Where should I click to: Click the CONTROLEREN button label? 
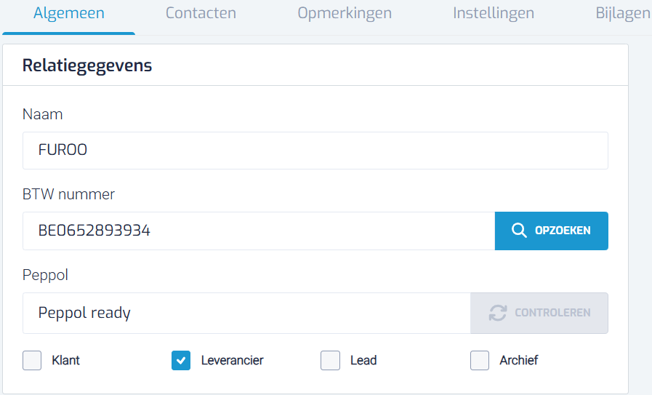(x=552, y=313)
